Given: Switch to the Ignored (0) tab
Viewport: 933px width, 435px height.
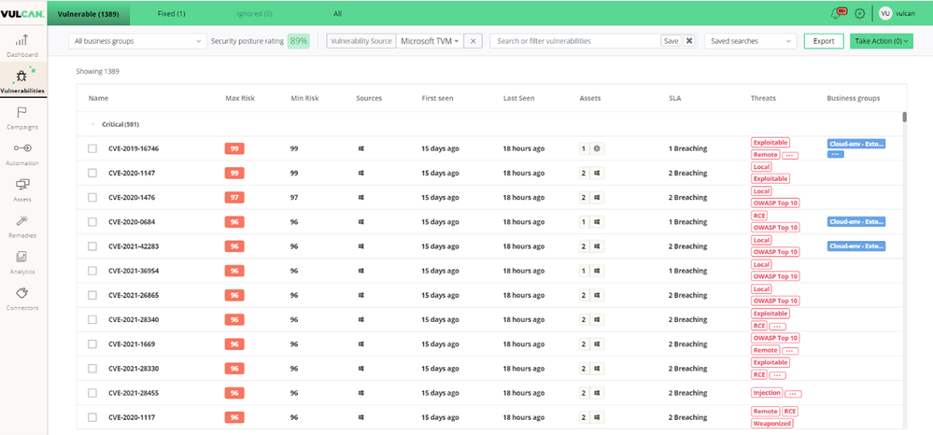Looking at the screenshot, I should pos(254,14).
